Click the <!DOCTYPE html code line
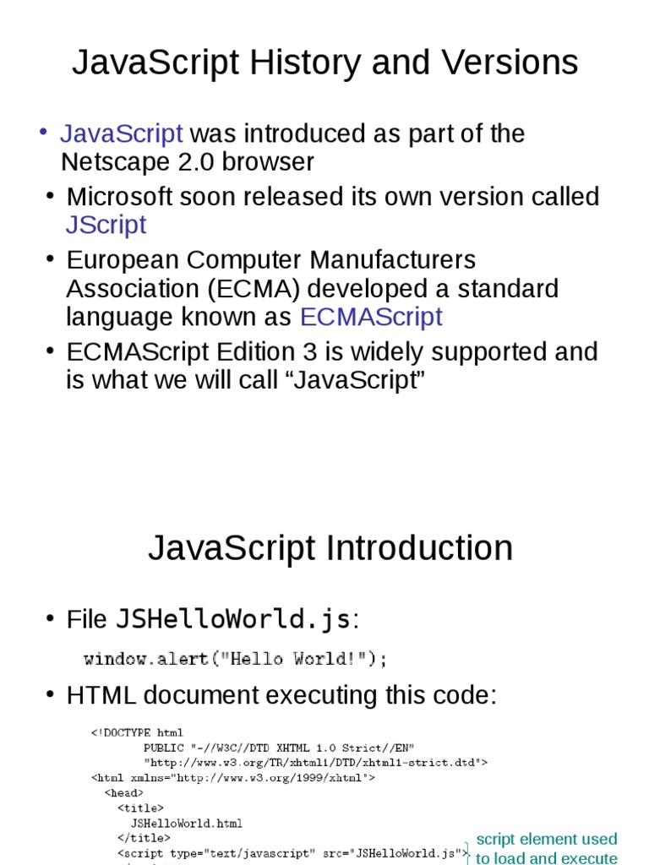 pos(137,732)
